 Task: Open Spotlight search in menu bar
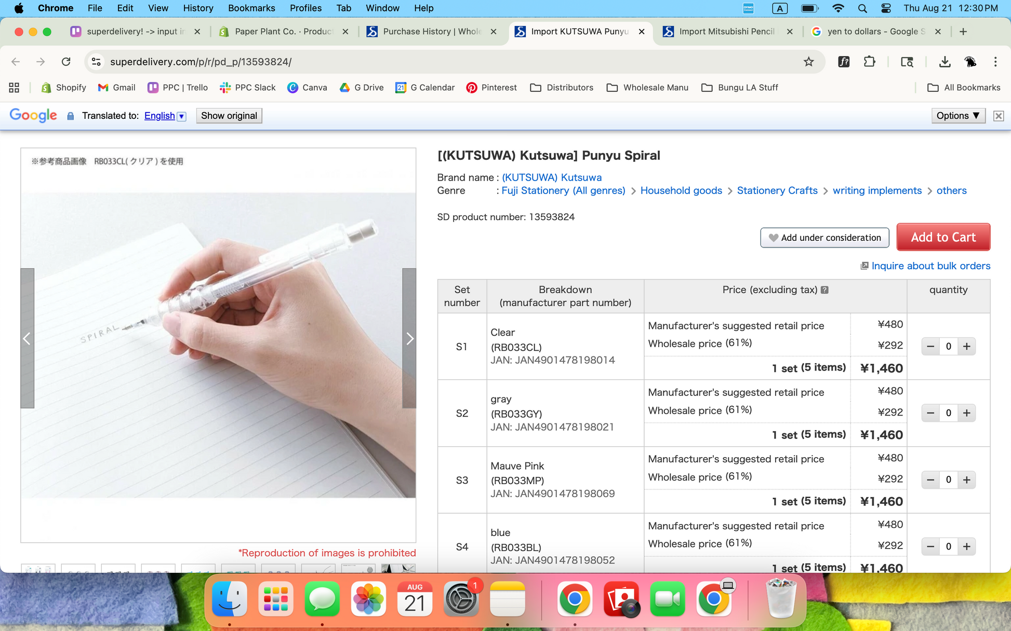(862, 8)
